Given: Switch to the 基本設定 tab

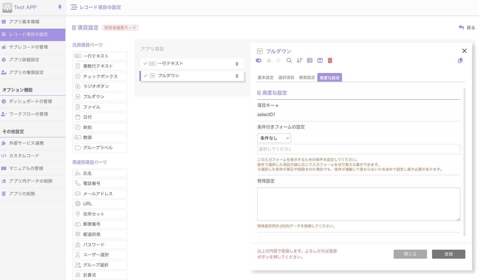Looking at the screenshot, I should [266, 78].
